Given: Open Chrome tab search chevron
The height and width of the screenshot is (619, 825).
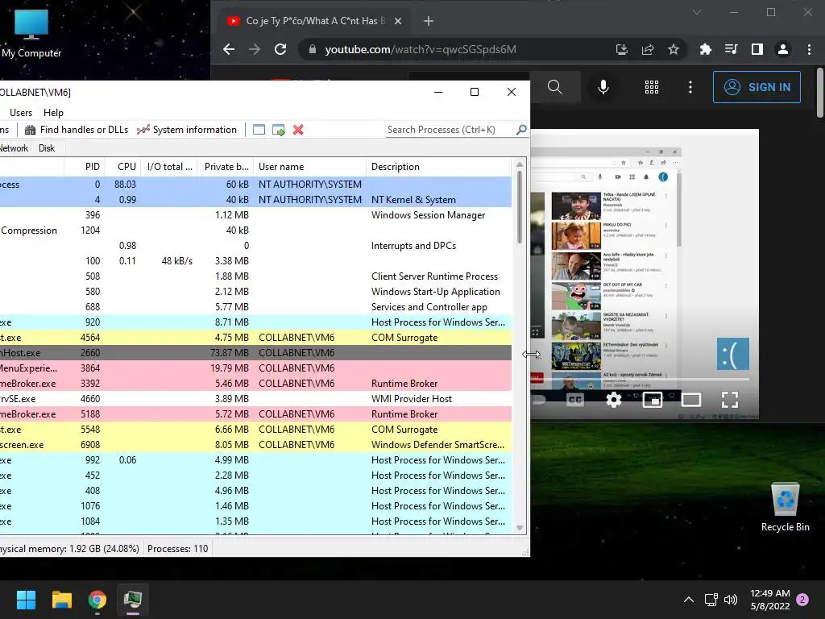Looking at the screenshot, I should tap(697, 12).
